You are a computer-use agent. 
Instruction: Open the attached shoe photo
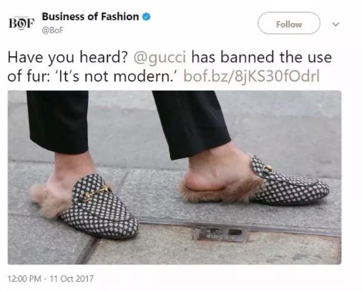coord(175,178)
